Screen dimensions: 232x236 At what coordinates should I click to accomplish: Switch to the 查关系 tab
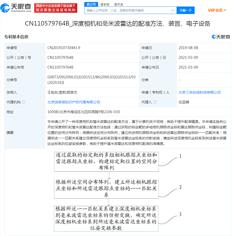(119, 4)
